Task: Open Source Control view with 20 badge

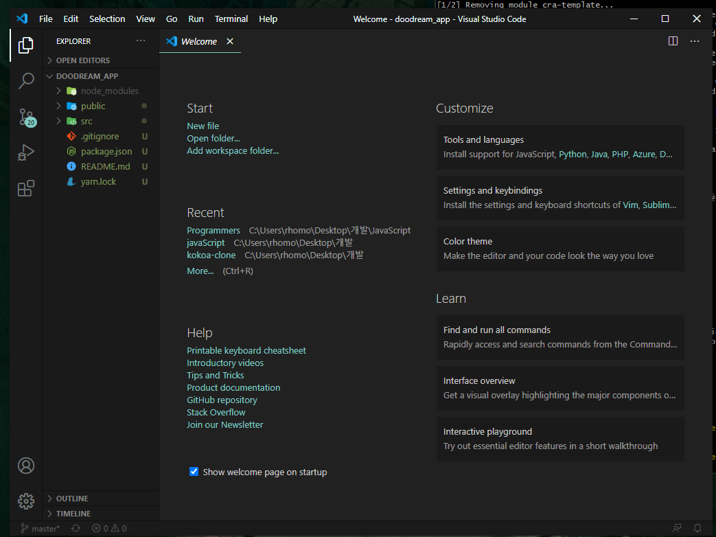Action: point(27,117)
